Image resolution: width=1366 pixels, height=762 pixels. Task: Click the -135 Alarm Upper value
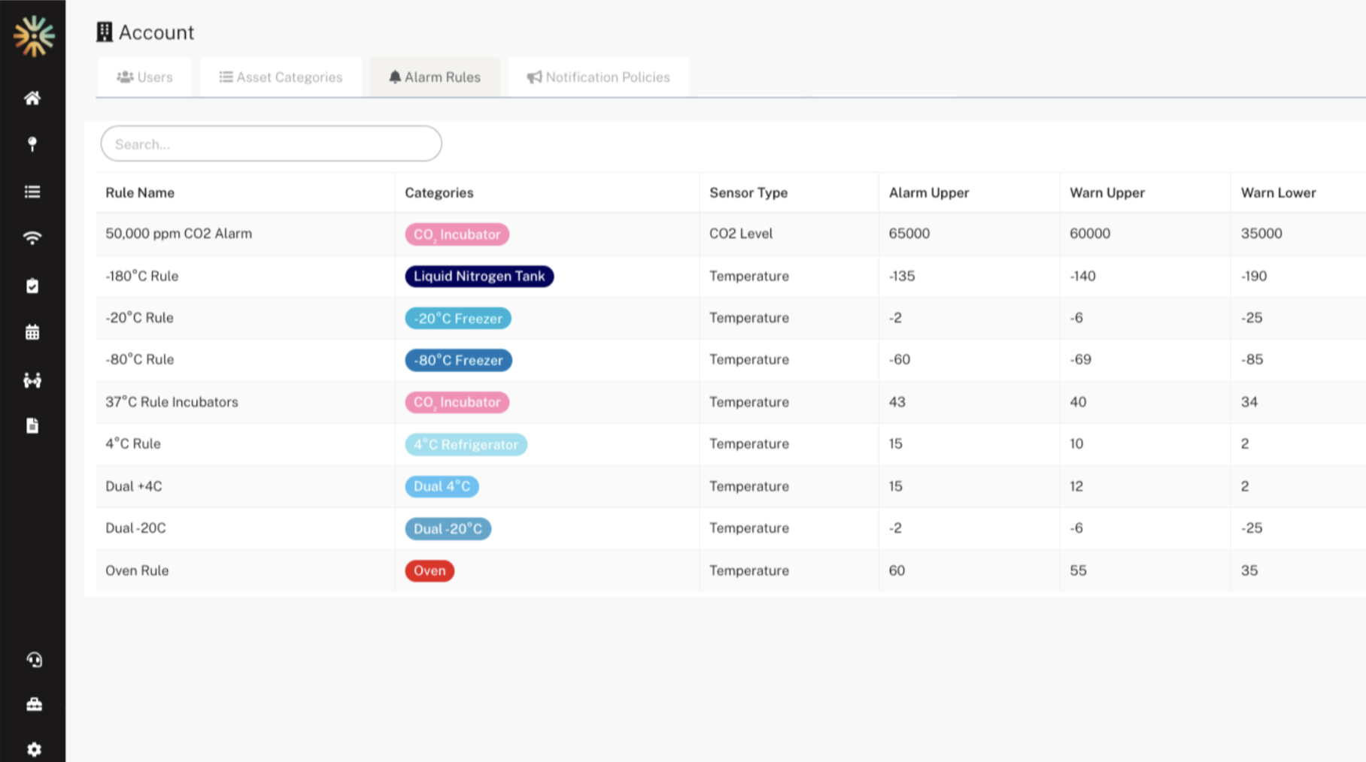[902, 276]
